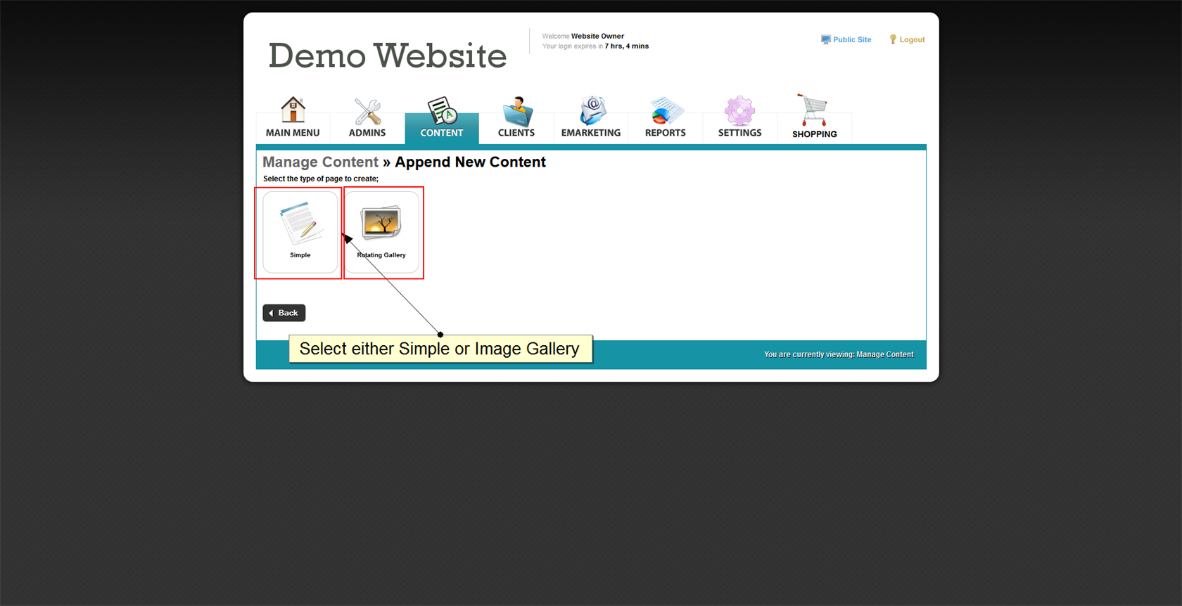The height and width of the screenshot is (606, 1182).
Task: Click the CONTENT tab label text
Action: click(x=442, y=133)
